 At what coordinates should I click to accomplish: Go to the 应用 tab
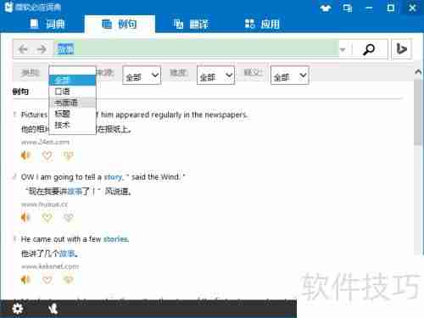(262, 25)
